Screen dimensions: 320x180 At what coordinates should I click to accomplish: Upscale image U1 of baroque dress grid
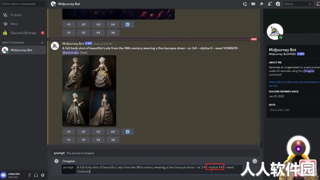69,132
